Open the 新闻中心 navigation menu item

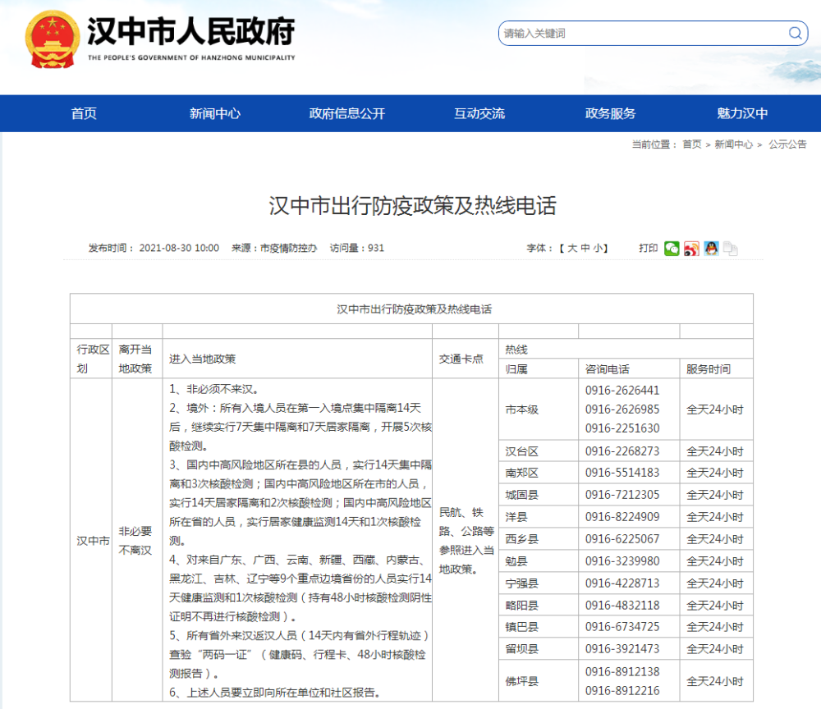(214, 113)
